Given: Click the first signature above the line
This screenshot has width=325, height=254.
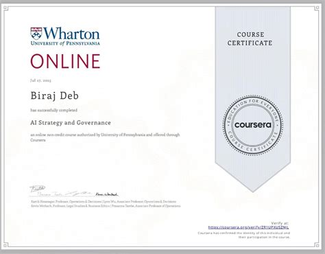Looking at the screenshot, I should [x=37, y=189].
